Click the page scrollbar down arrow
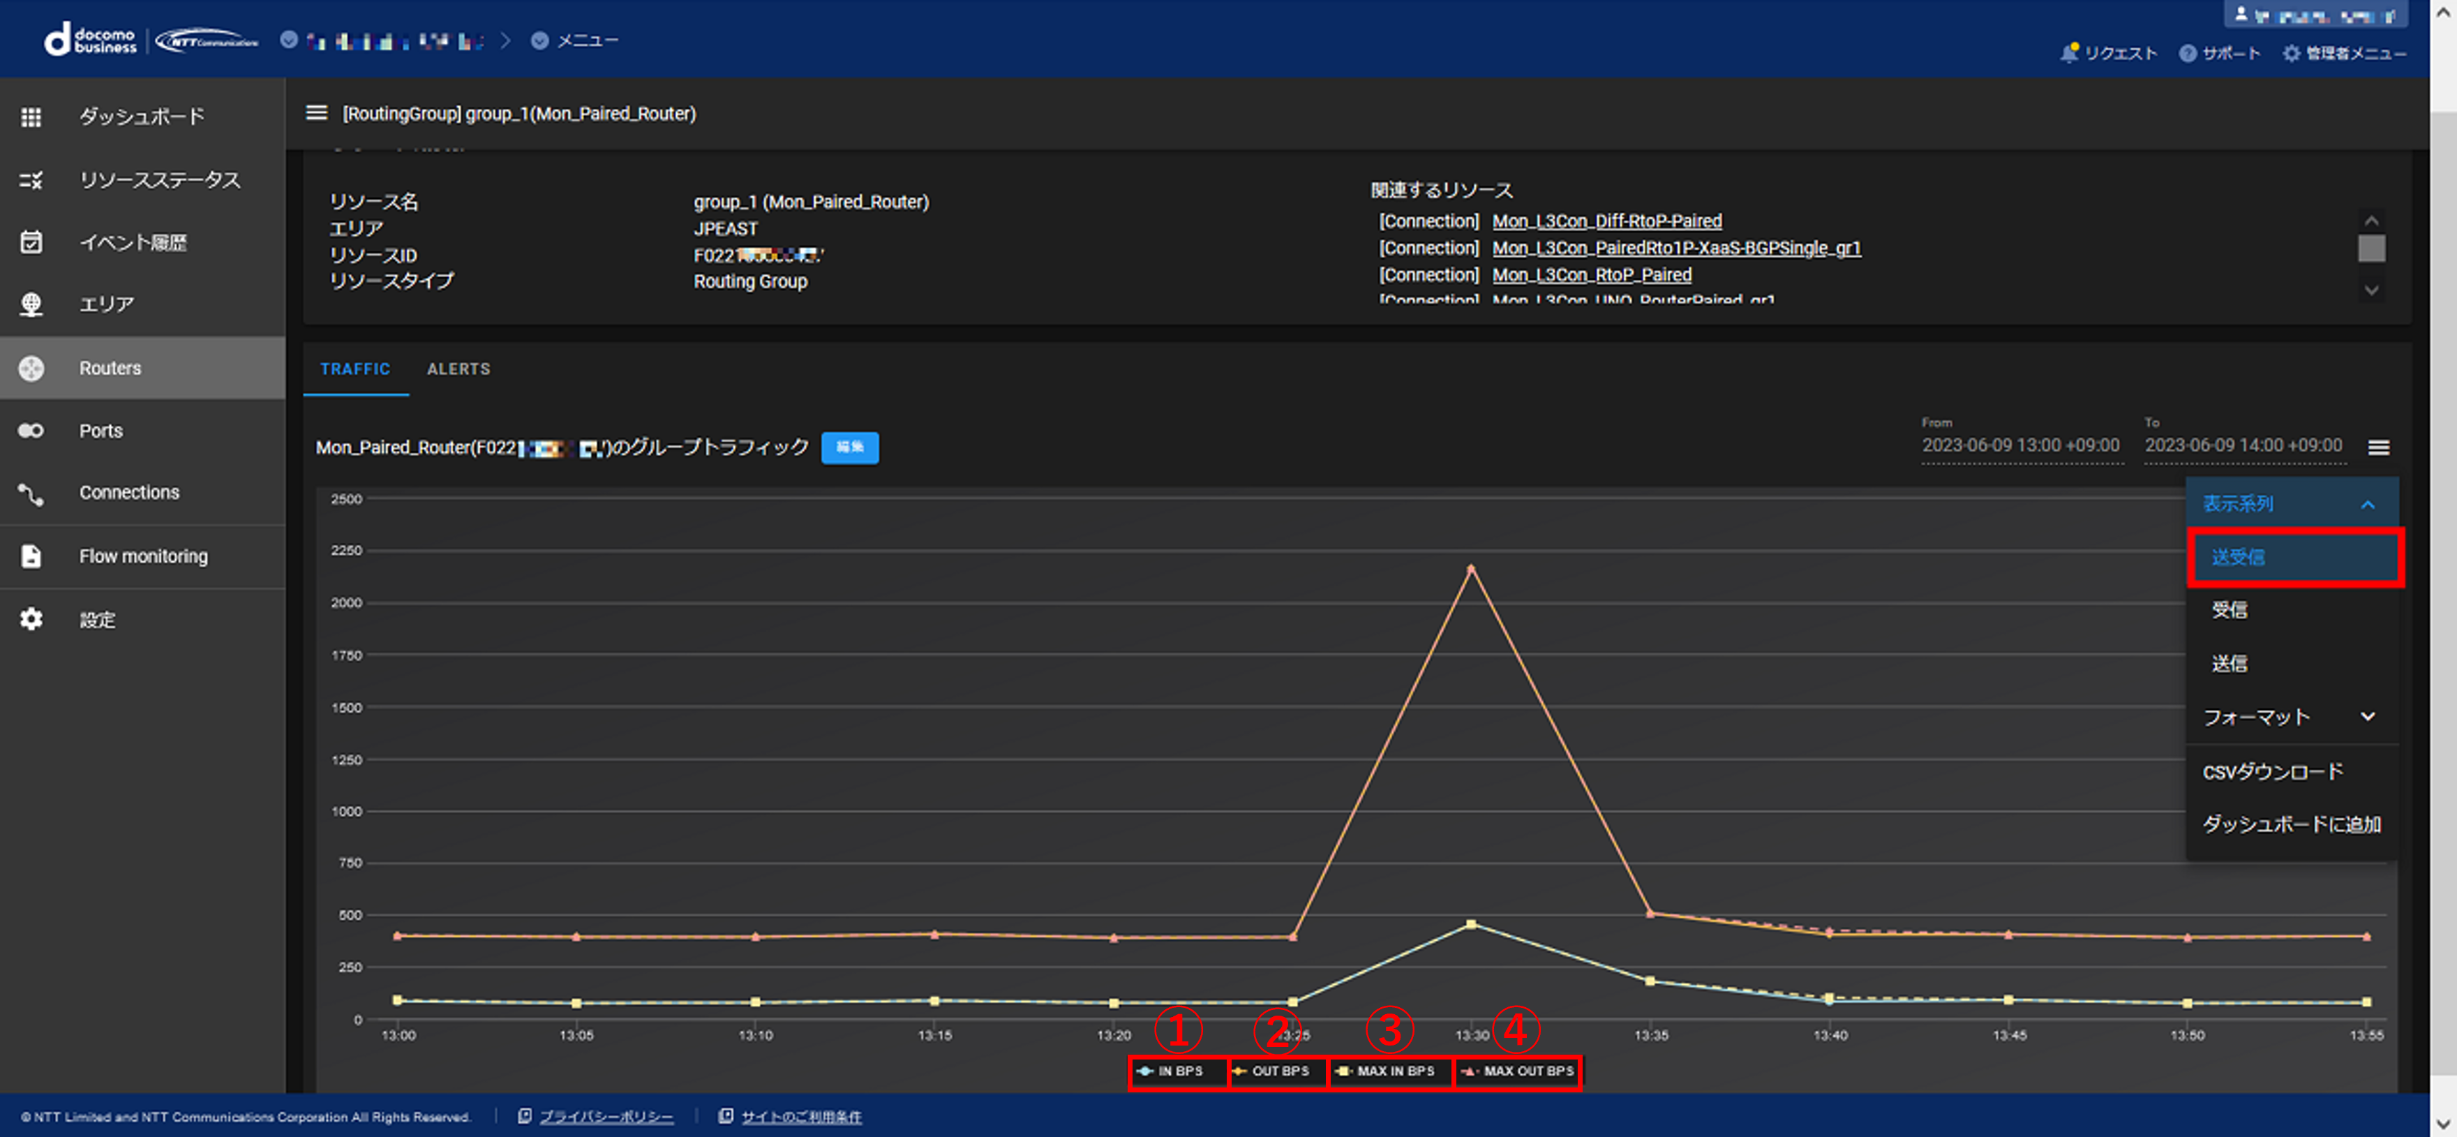The height and width of the screenshot is (1137, 2457). pos(2444,1124)
